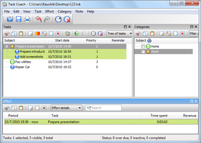
Task: Click Edit task icon in Tasks toolbar
Action: pyautogui.click(x=51, y=34)
